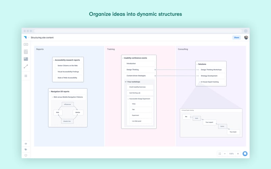Select 'Small Usability Exercises' item
The height and width of the screenshot is (169, 271).
pyautogui.click(x=140, y=87)
